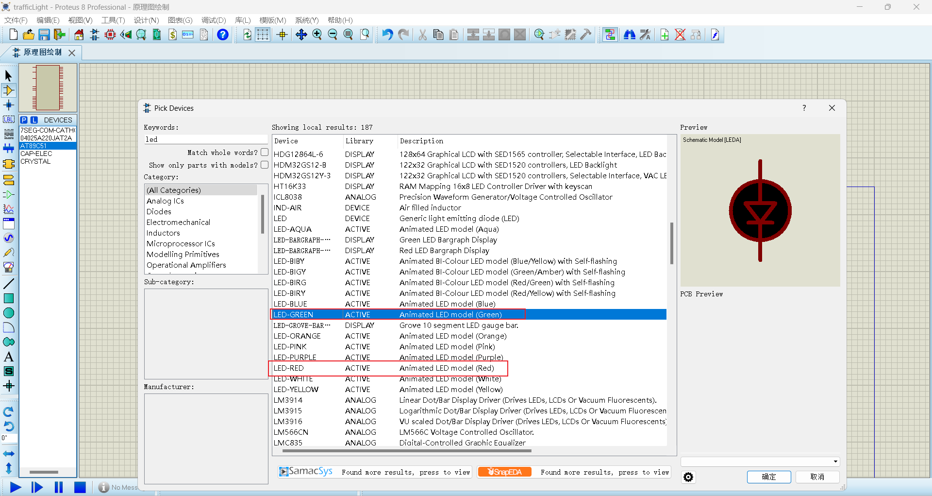This screenshot has height=496, width=932.
Task: Click the Device column header
Action: click(308, 141)
